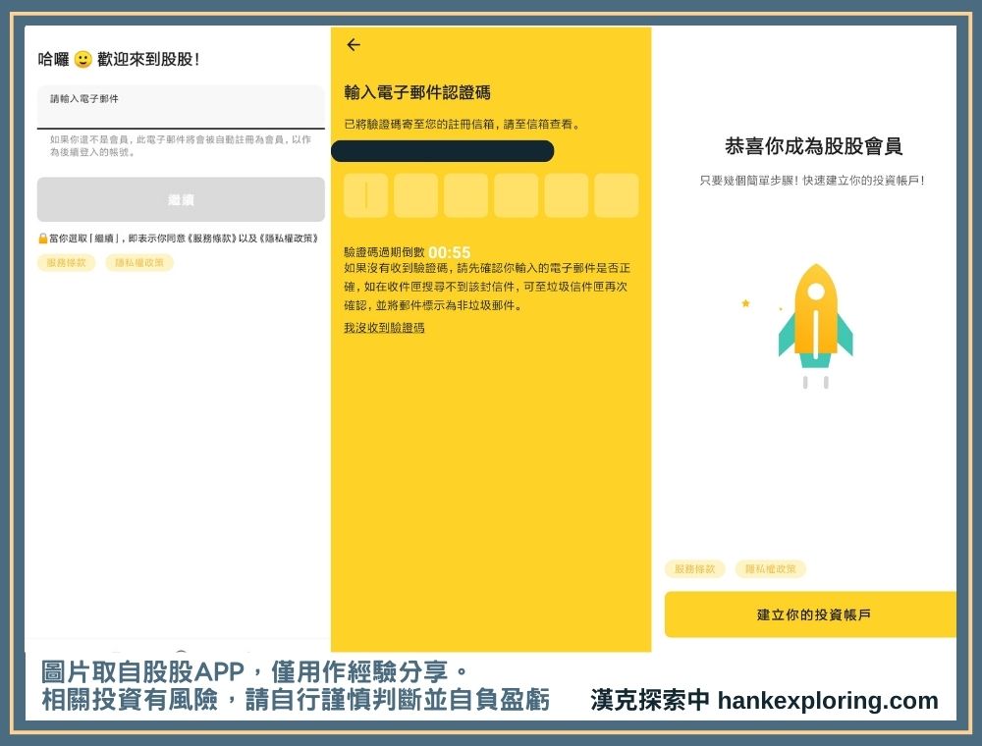Click the greyed 繼續 continue button
This screenshot has height=746, width=982.
181,199
